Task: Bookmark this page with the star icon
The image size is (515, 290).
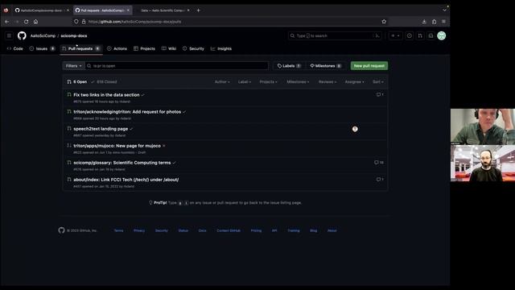Action: click(384, 22)
